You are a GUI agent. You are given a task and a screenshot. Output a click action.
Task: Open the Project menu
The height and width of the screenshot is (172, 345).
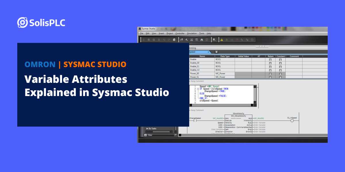point(170,34)
